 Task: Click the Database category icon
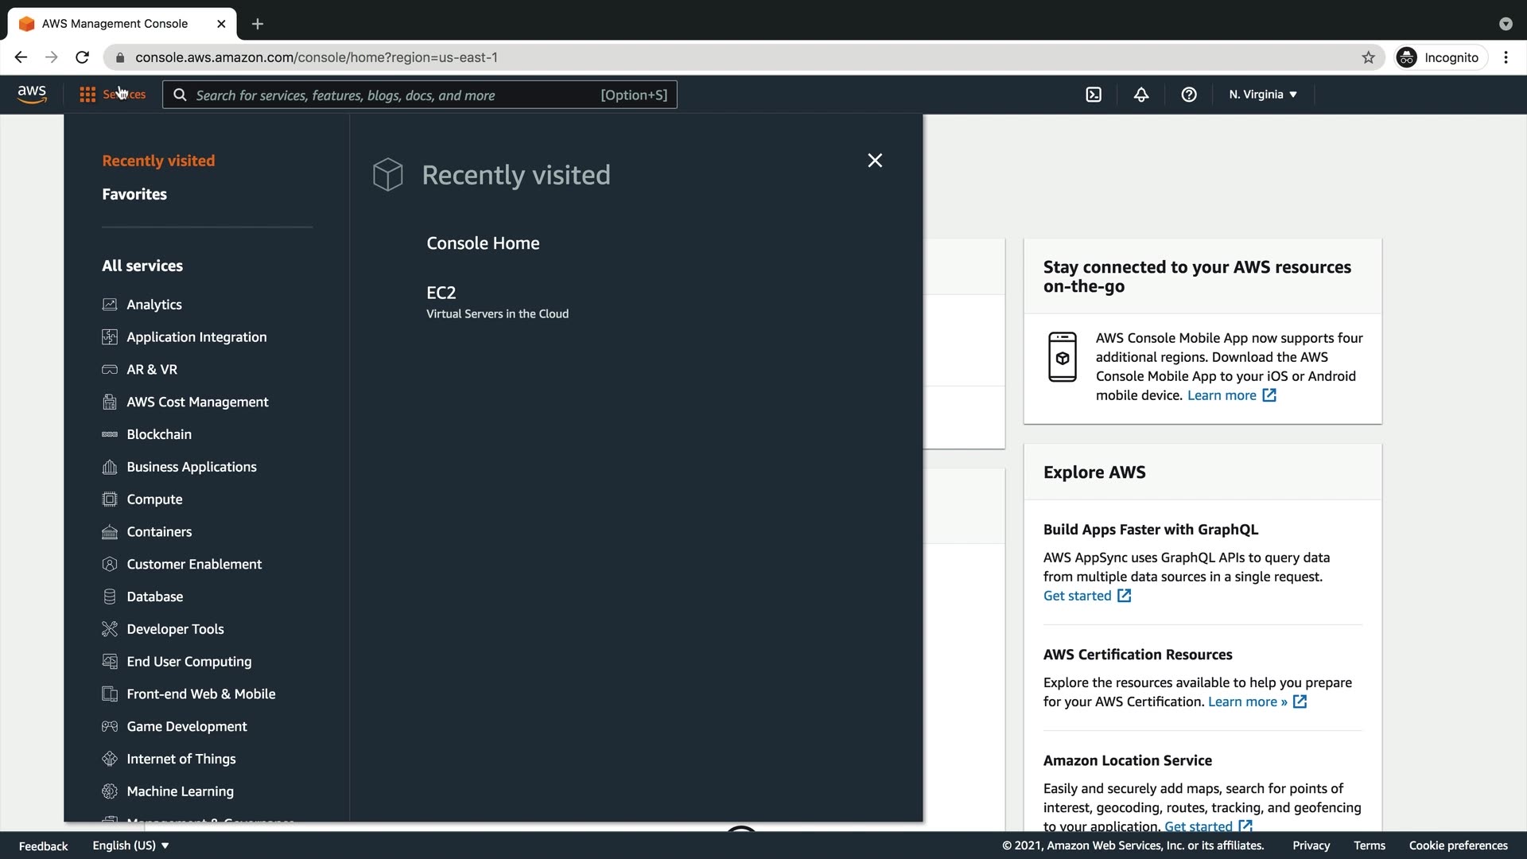click(110, 597)
